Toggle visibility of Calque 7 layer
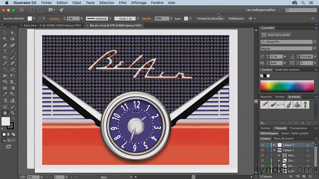The width and height of the screenshot is (319, 179). tap(262, 145)
